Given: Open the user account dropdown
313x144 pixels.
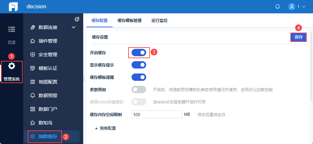Looking at the screenshot, I should [297, 7].
